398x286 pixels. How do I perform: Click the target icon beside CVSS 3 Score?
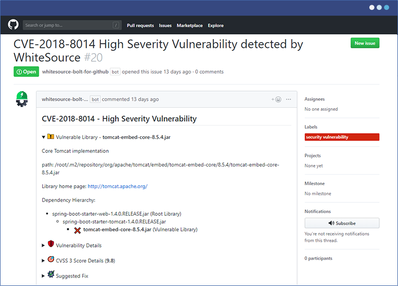coord(51,259)
